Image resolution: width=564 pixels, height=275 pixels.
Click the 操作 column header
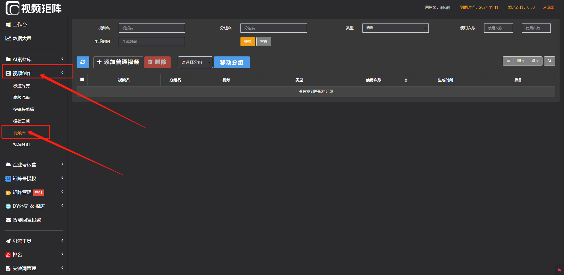518,80
